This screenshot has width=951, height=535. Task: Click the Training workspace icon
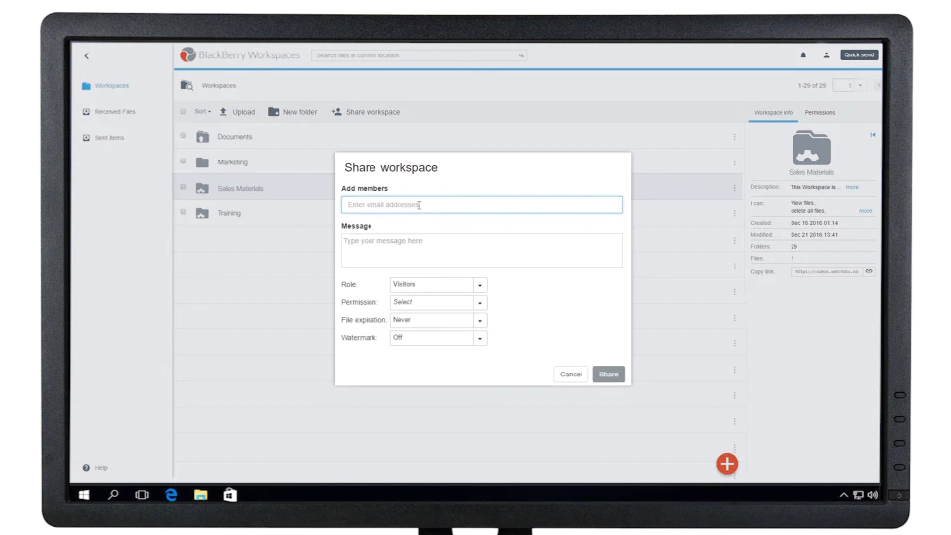coord(202,214)
